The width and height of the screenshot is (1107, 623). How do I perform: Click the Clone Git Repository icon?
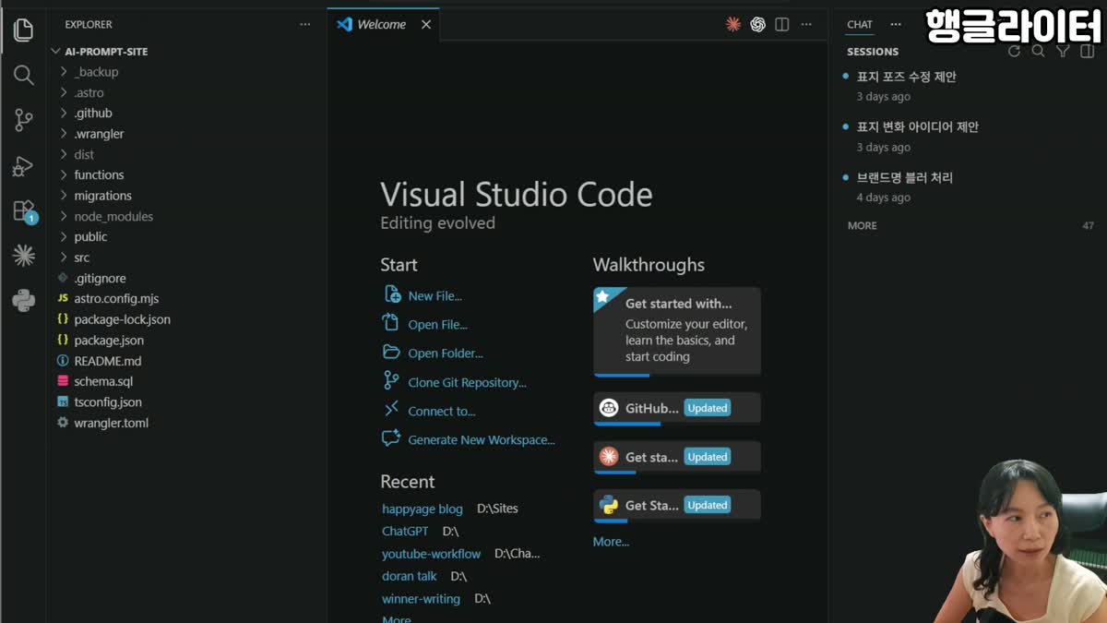pyautogui.click(x=391, y=381)
